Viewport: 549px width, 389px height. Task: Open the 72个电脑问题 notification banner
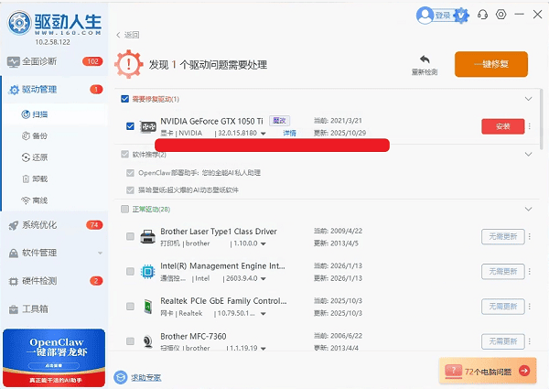[x=488, y=371]
